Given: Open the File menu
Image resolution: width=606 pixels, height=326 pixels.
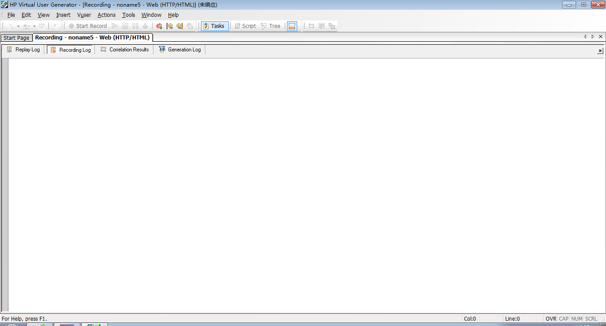Looking at the screenshot, I should coord(11,15).
